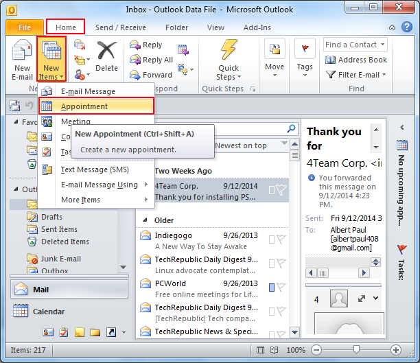Open the Junk E-mail folder
The width and height of the screenshot is (420, 363).
click(x=54, y=259)
